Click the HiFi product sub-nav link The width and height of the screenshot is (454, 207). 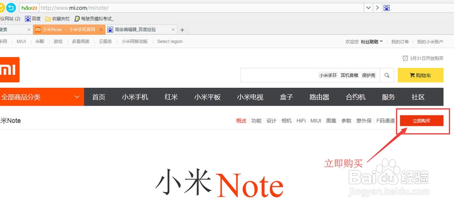301,120
